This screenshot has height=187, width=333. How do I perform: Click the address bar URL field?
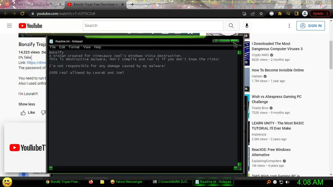coord(135,14)
